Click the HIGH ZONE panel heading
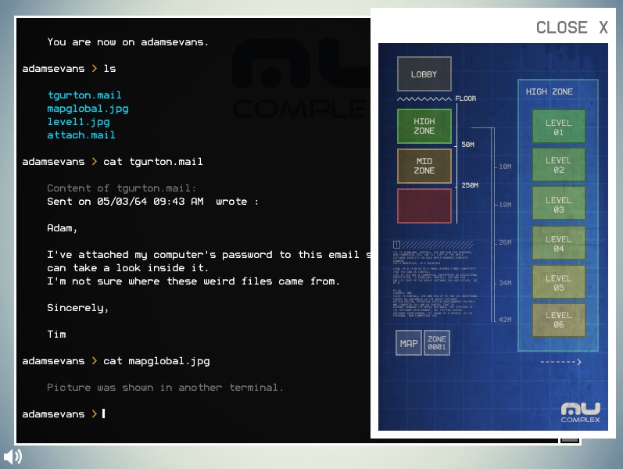 pyautogui.click(x=549, y=91)
